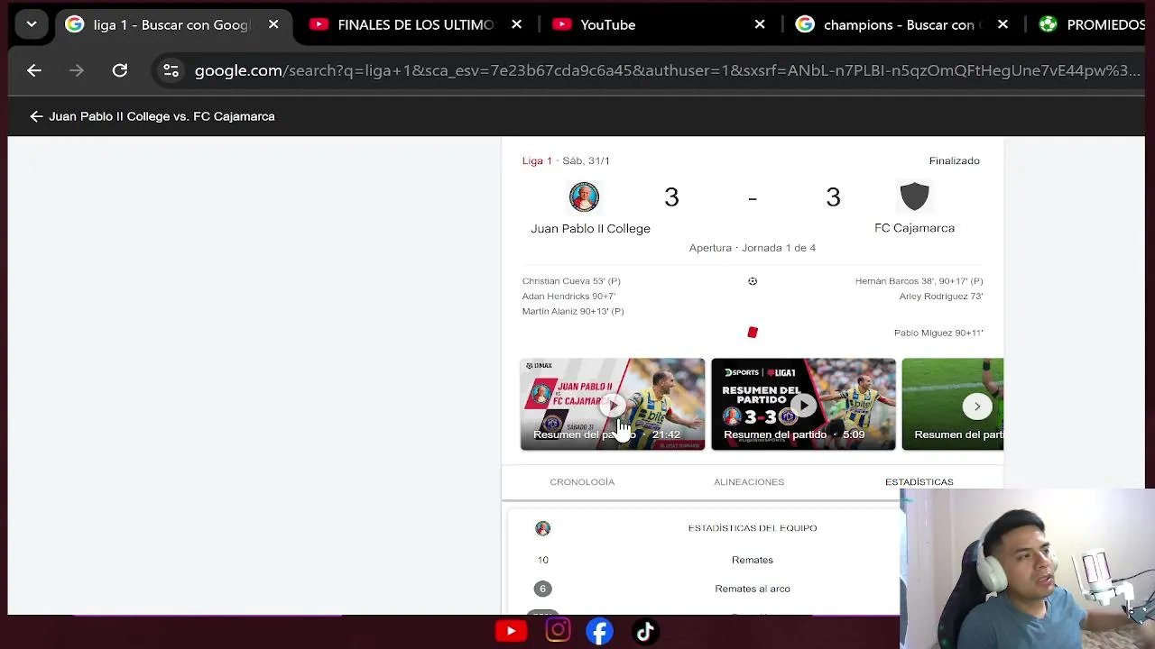Click the red card icon

[x=753, y=333]
